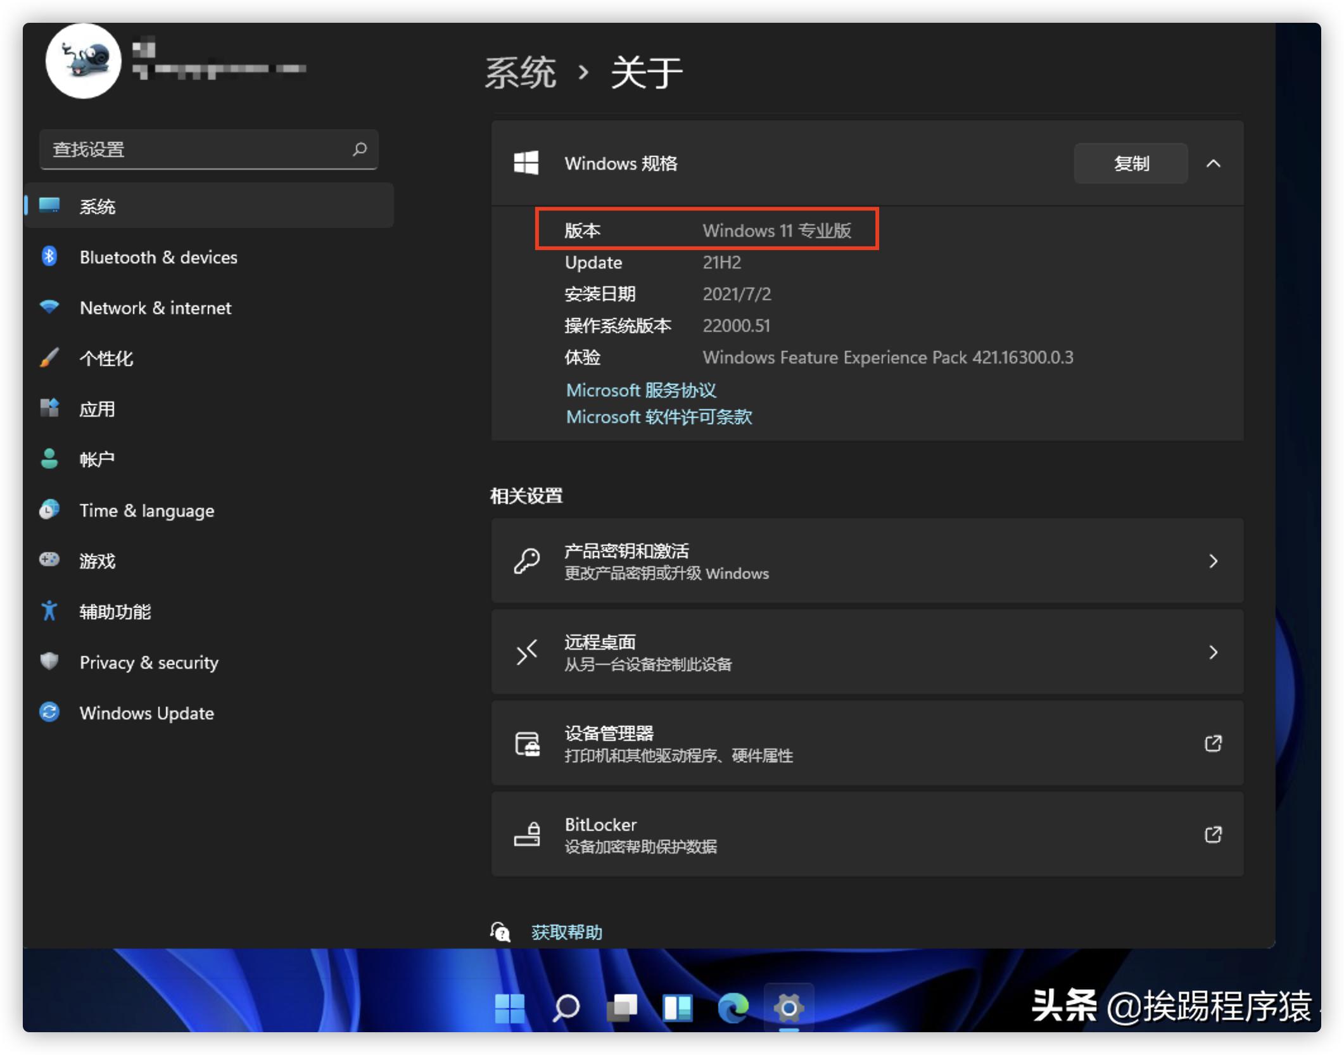Open the Start menu on the taskbar
This screenshot has height=1055, width=1344.
click(x=510, y=1007)
